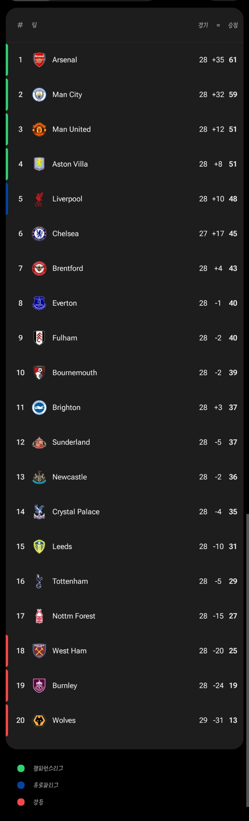Click the Chelsea crest icon

point(39,234)
